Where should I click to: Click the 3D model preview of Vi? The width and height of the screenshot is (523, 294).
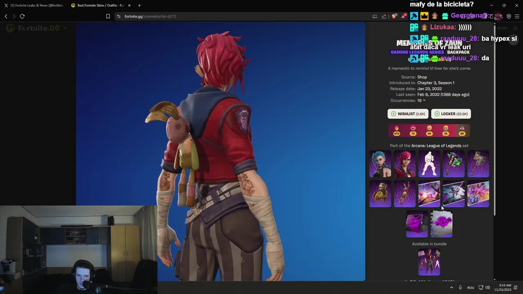(221, 151)
